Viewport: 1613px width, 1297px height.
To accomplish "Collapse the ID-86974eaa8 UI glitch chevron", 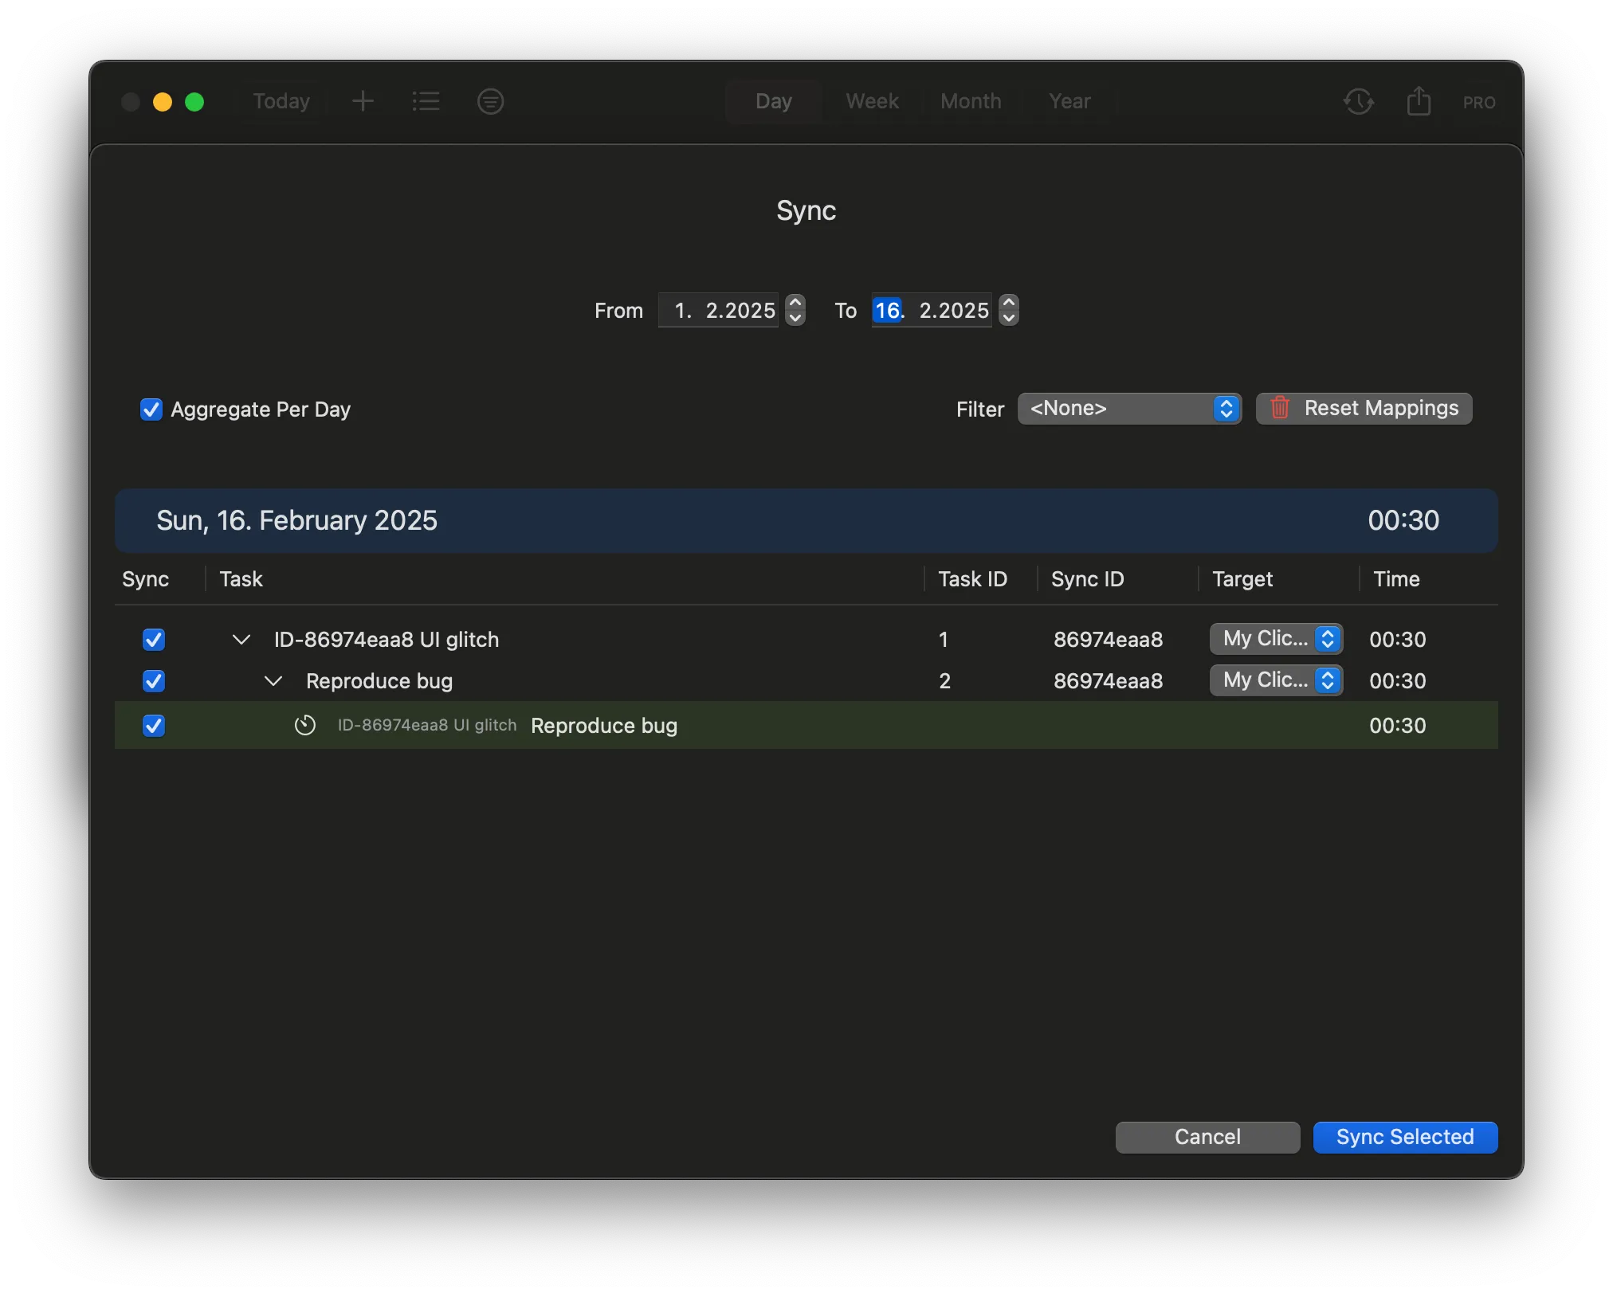I will coord(241,640).
